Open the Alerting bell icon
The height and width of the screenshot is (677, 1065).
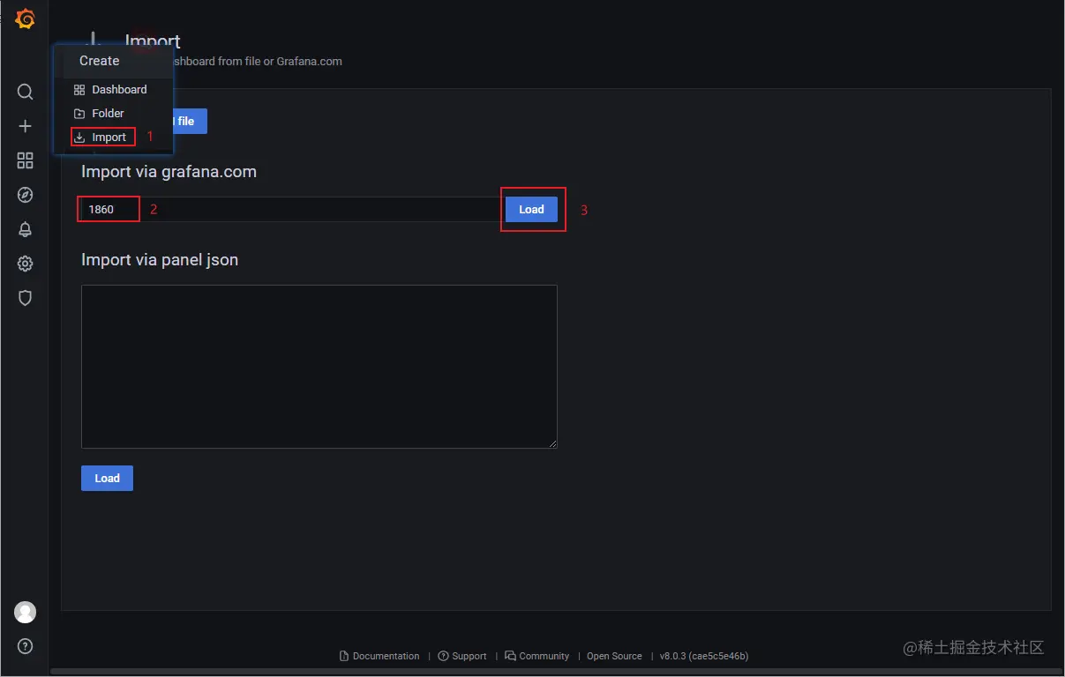[26, 229]
